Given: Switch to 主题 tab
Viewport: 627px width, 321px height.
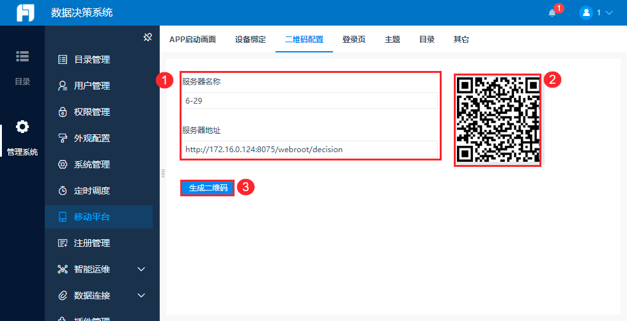Looking at the screenshot, I should (x=392, y=39).
